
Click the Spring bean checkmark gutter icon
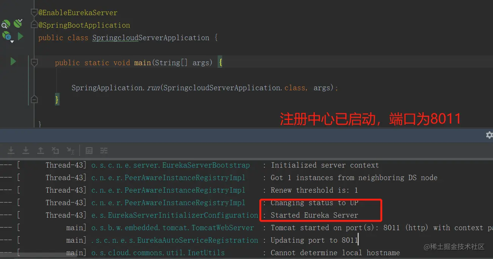[17, 24]
